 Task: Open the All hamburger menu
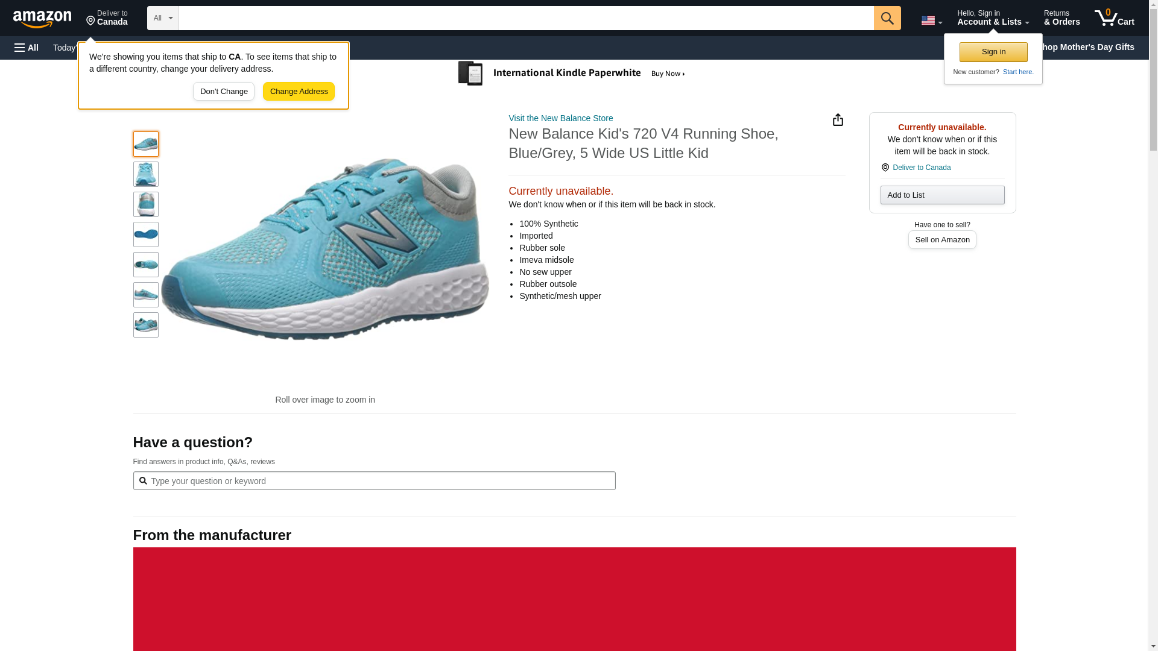coord(27,48)
